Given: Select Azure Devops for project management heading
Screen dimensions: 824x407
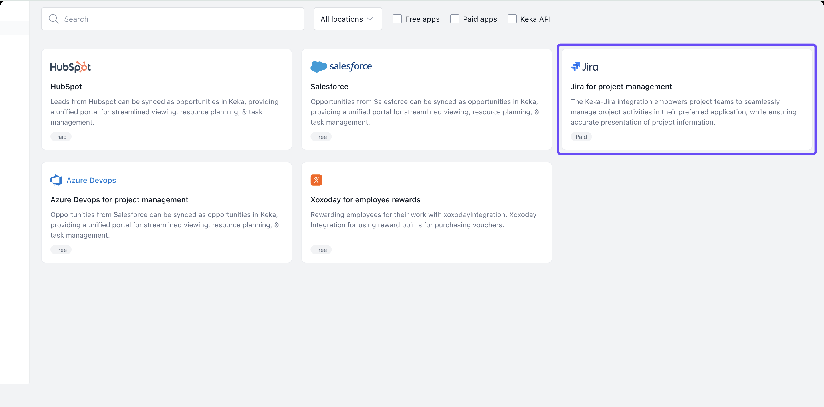Looking at the screenshot, I should pos(119,200).
